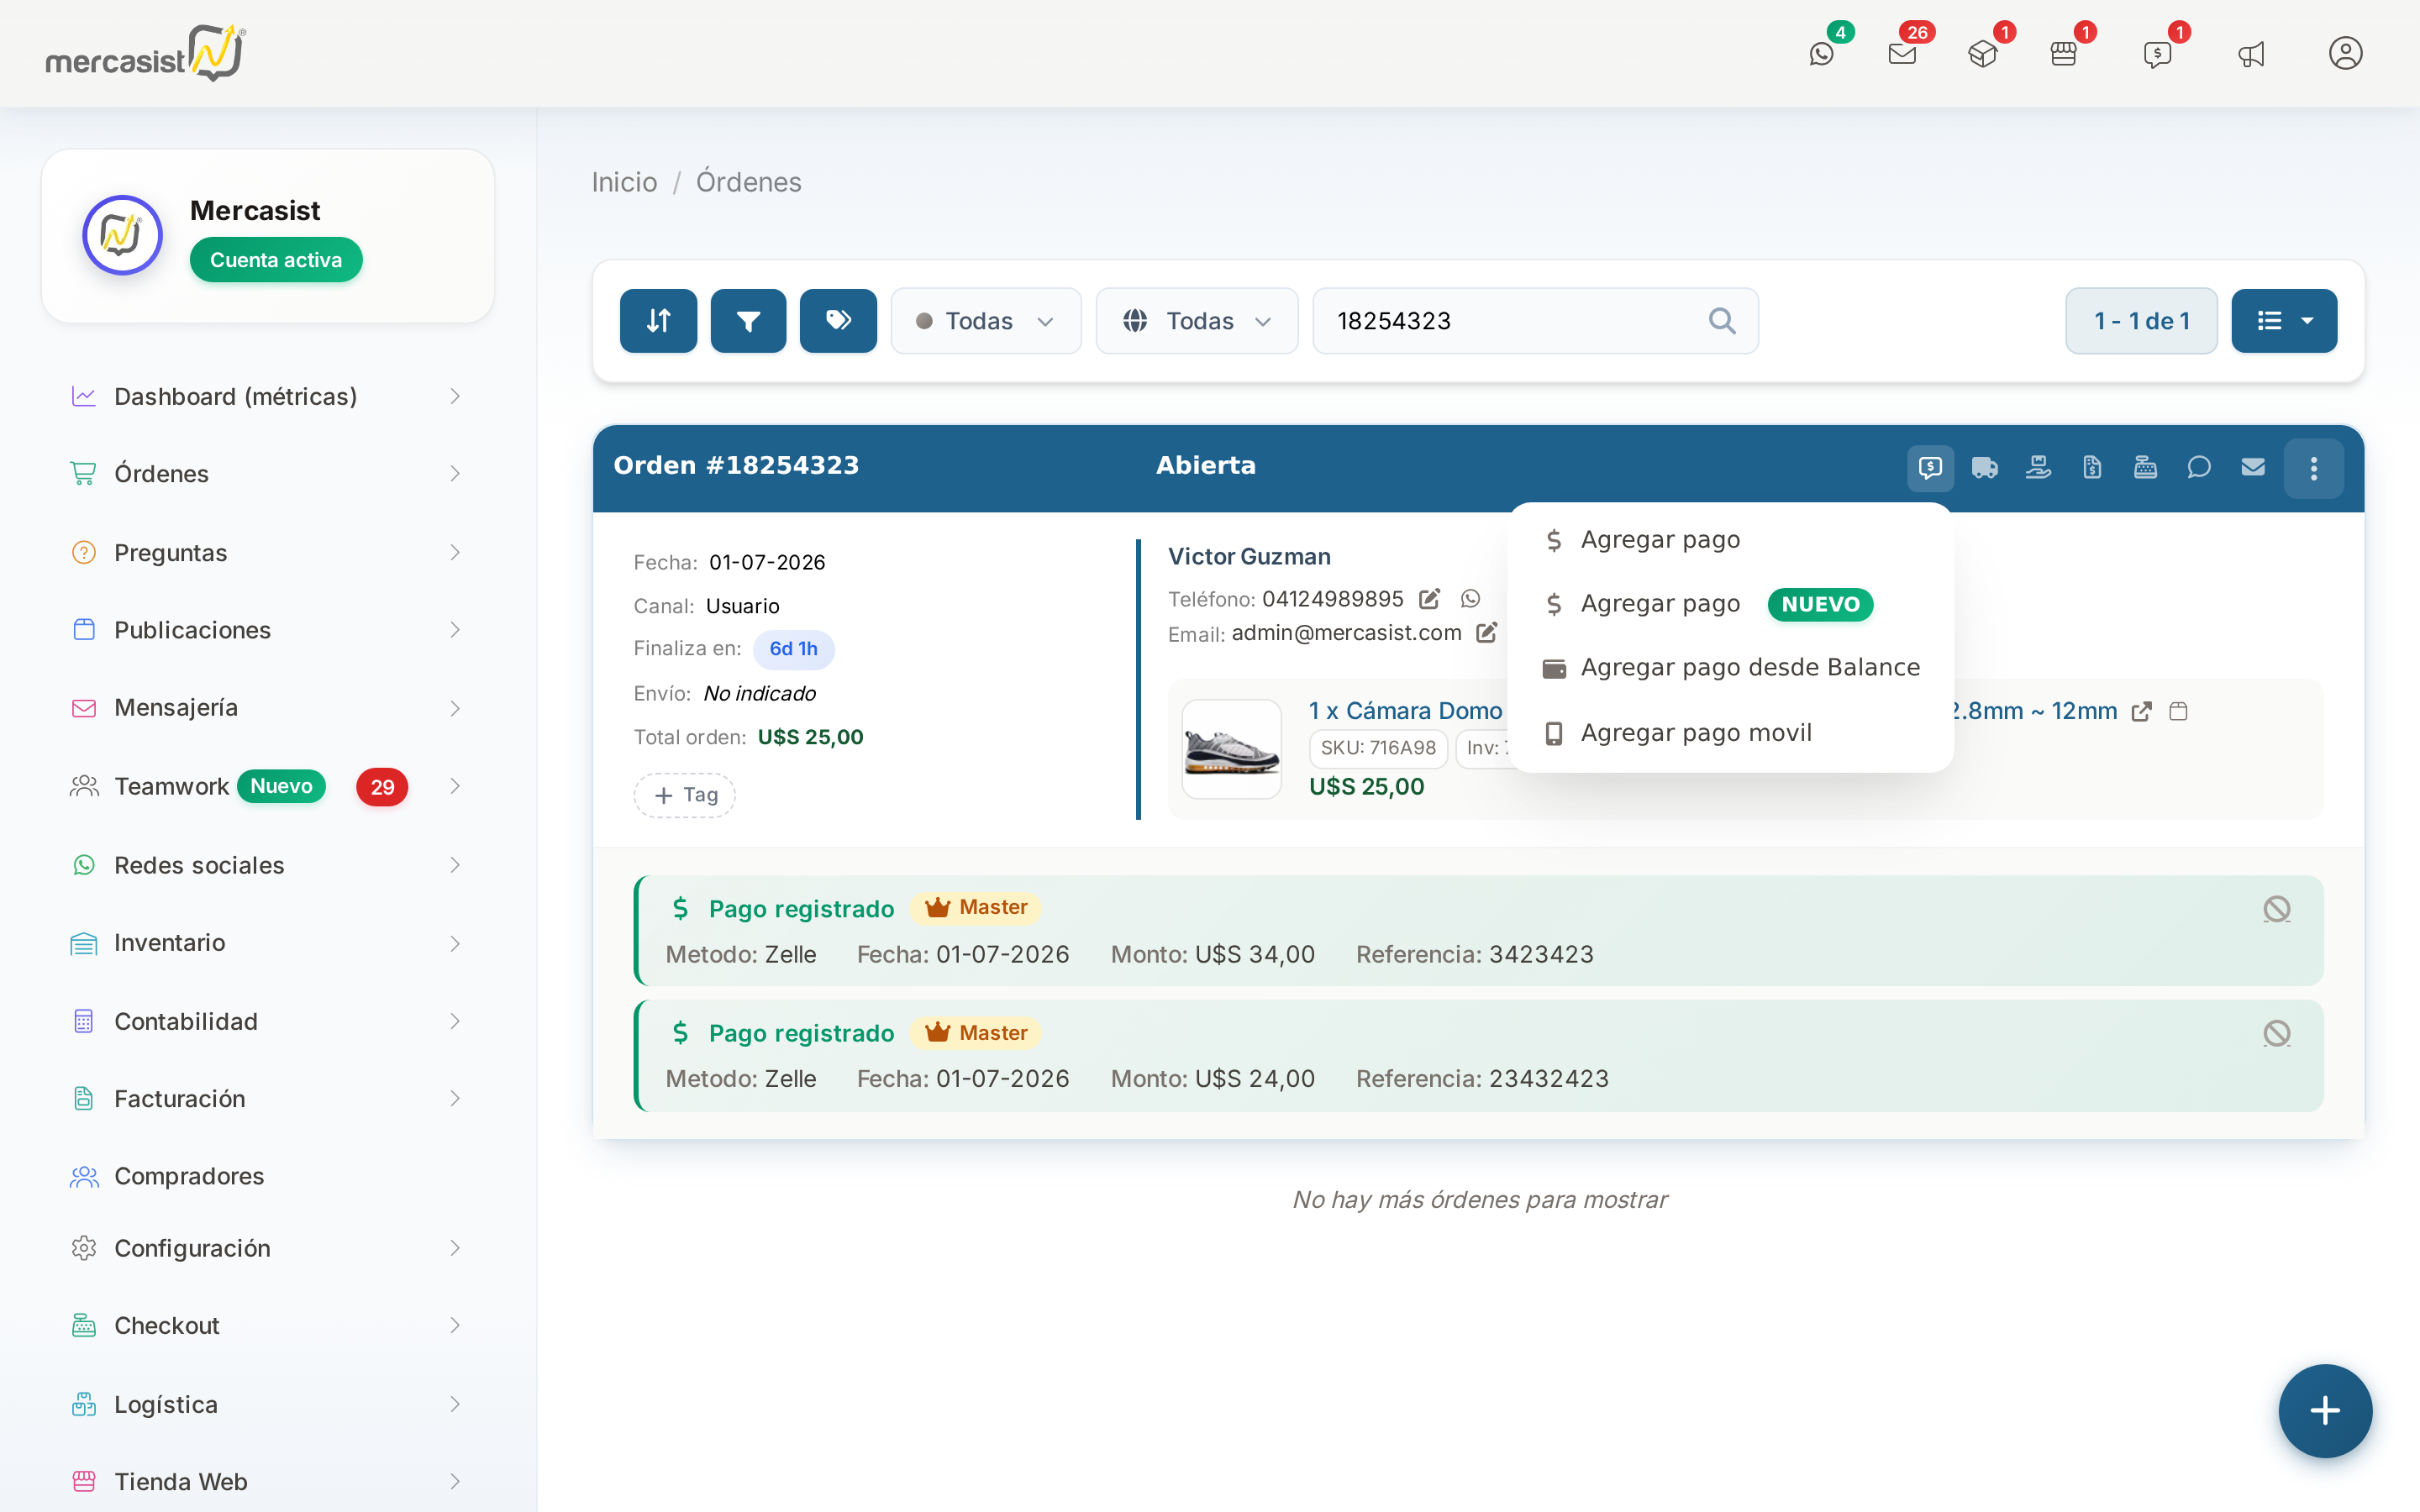Click the Inicio breadcrumb link
Screen dimensions: 2420x1512
pos(624,182)
